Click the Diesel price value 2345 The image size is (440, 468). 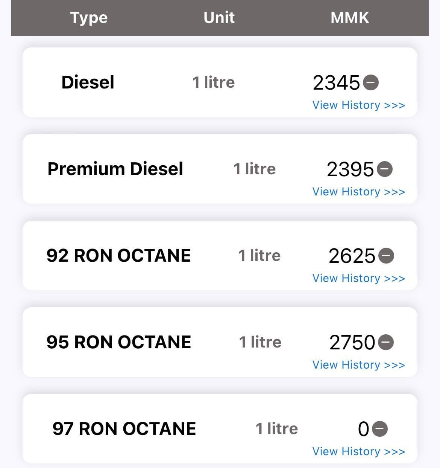(x=336, y=82)
